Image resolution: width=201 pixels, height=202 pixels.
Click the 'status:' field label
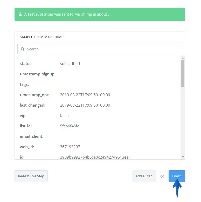tap(26, 63)
